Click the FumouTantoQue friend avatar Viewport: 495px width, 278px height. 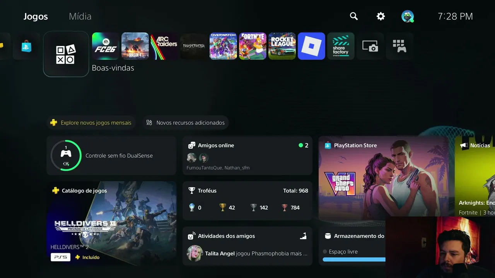[x=192, y=158]
